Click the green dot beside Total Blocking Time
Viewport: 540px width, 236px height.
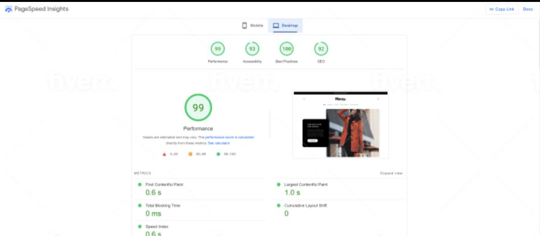tap(140, 206)
